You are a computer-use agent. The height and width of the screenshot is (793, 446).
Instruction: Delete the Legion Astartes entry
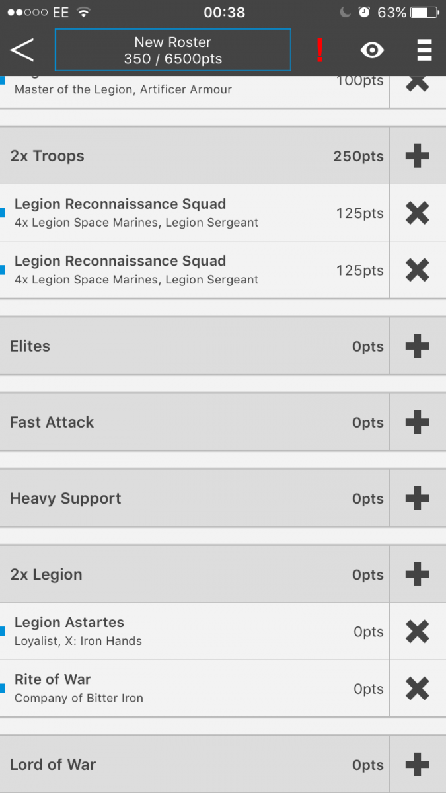click(417, 631)
